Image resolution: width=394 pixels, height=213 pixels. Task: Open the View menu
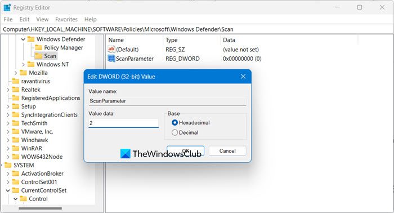coord(42,19)
